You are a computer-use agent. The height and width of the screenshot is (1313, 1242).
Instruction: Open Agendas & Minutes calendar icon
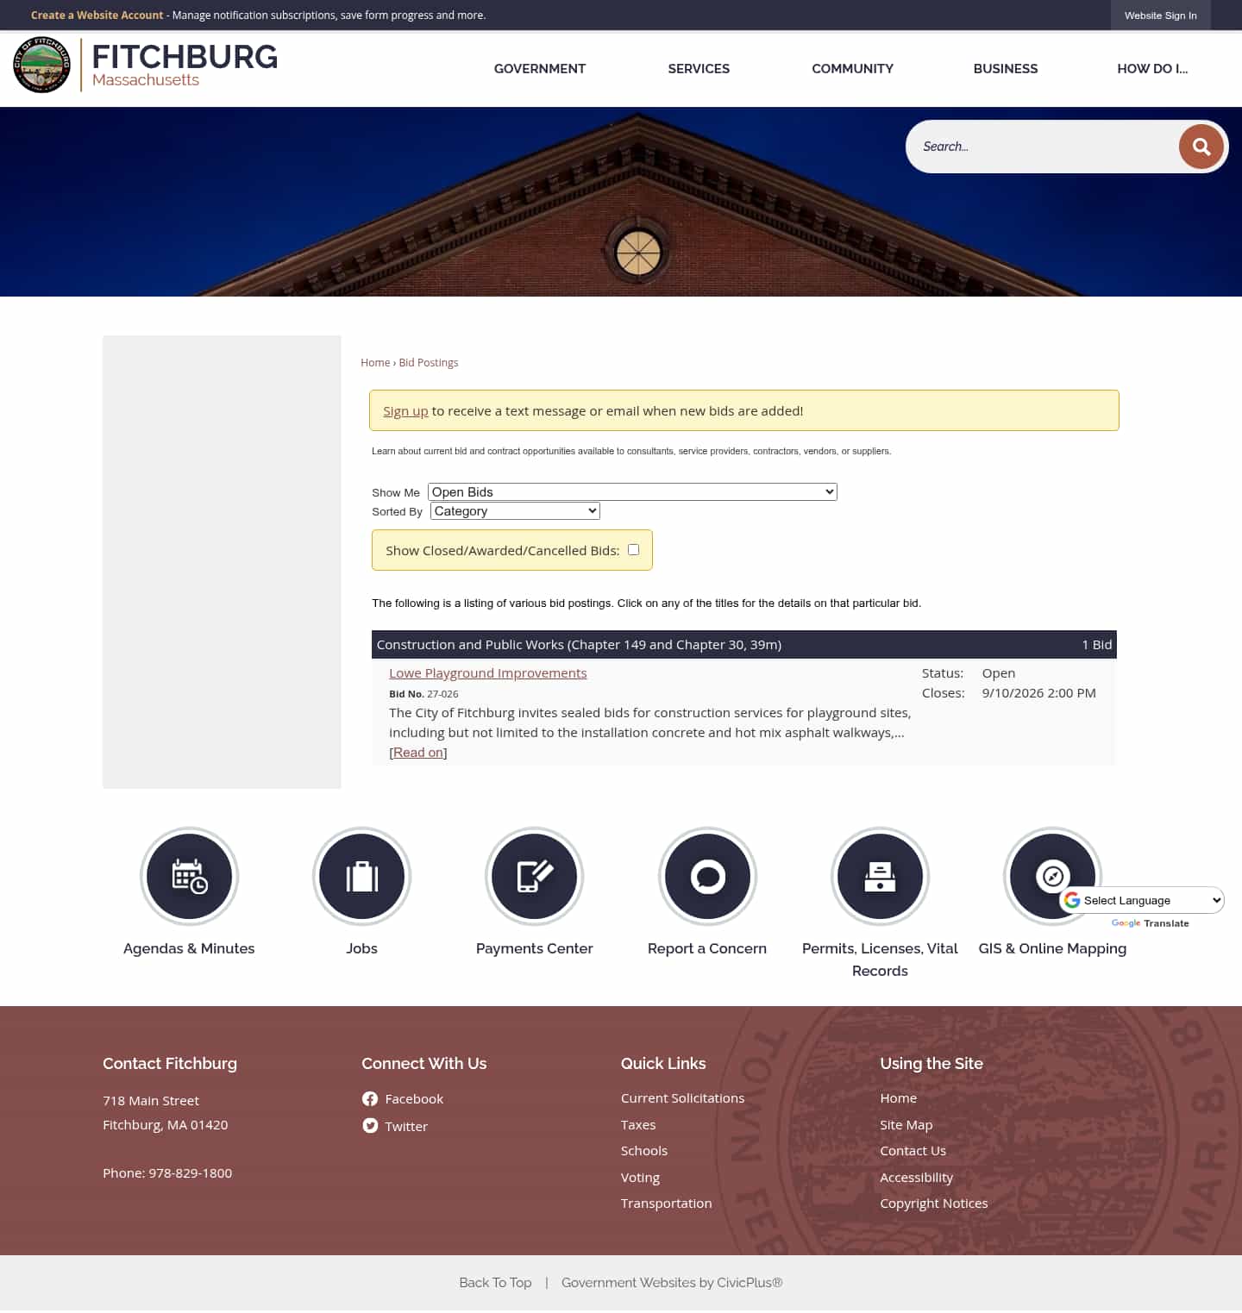click(x=189, y=877)
